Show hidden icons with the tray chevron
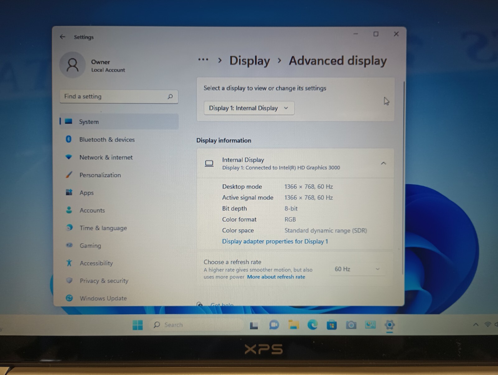 pyautogui.click(x=476, y=325)
